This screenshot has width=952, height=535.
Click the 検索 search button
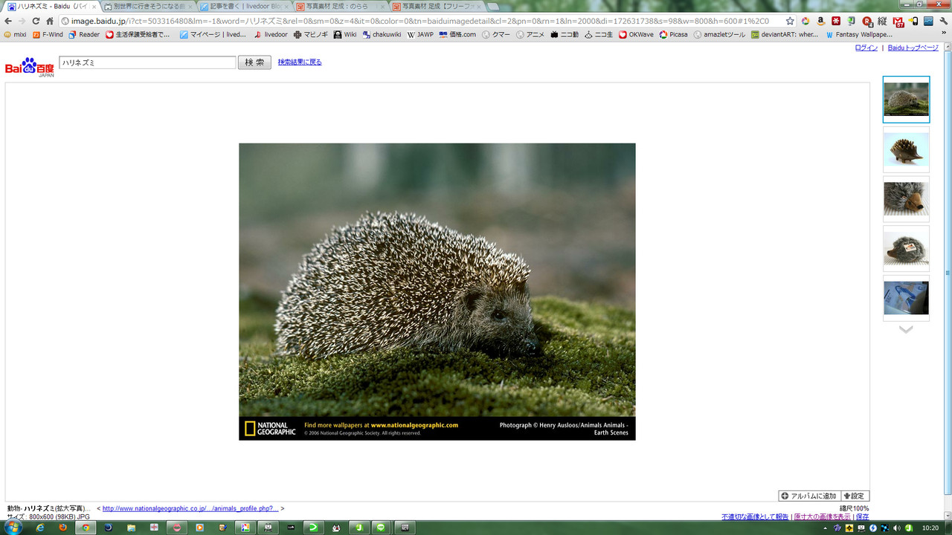[254, 62]
